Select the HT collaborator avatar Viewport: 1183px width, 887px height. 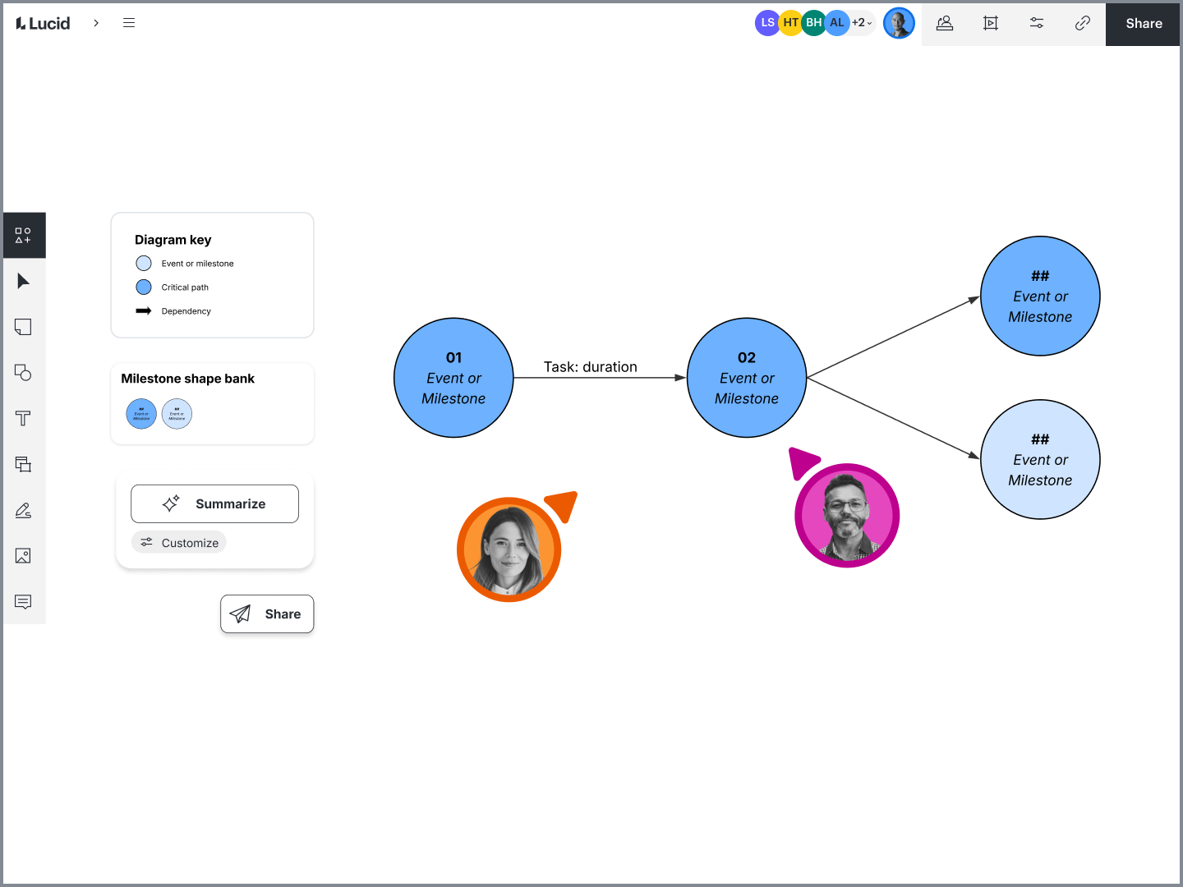pos(790,23)
